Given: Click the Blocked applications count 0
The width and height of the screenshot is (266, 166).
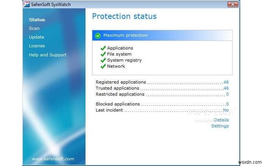Looking at the screenshot, I should click(x=227, y=104).
